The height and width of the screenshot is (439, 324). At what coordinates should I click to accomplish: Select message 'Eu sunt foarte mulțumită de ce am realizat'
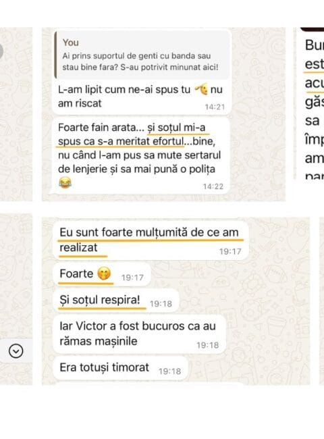tap(151, 240)
